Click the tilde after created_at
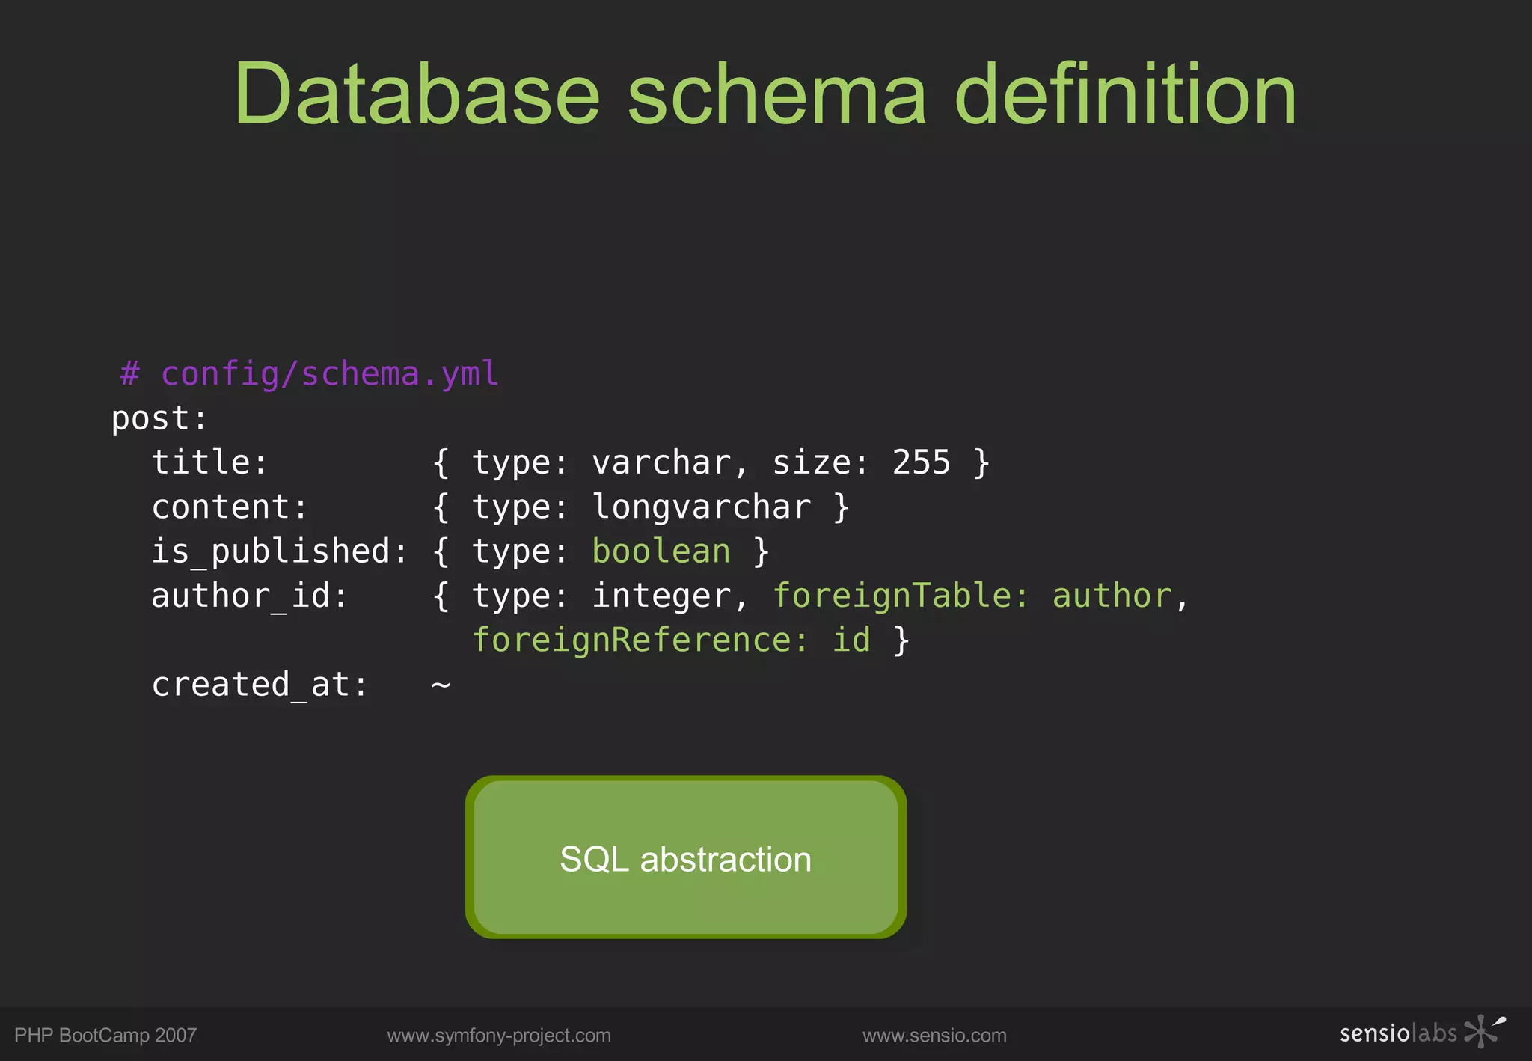 (441, 684)
